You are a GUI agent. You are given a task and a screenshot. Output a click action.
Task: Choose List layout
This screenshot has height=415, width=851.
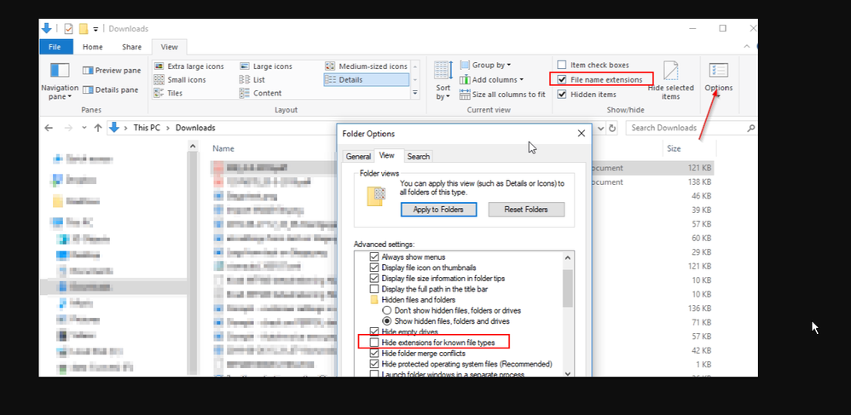tap(252, 80)
